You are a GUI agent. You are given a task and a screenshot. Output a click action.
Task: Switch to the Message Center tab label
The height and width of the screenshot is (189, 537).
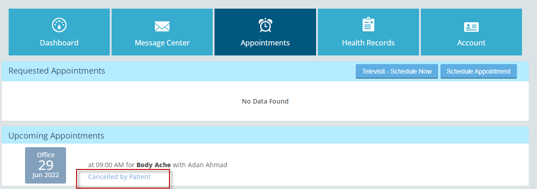coord(162,43)
